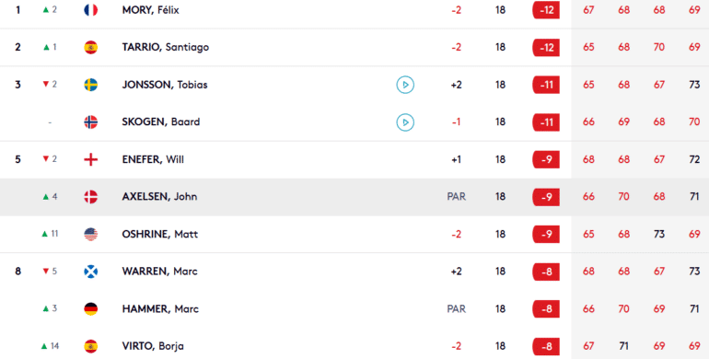The height and width of the screenshot is (359, 709).
Task: Open player profile MORY, Félix
Action: coord(151,10)
